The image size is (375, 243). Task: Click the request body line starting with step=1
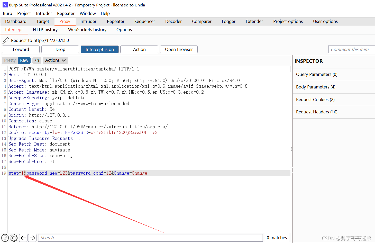[78, 173]
